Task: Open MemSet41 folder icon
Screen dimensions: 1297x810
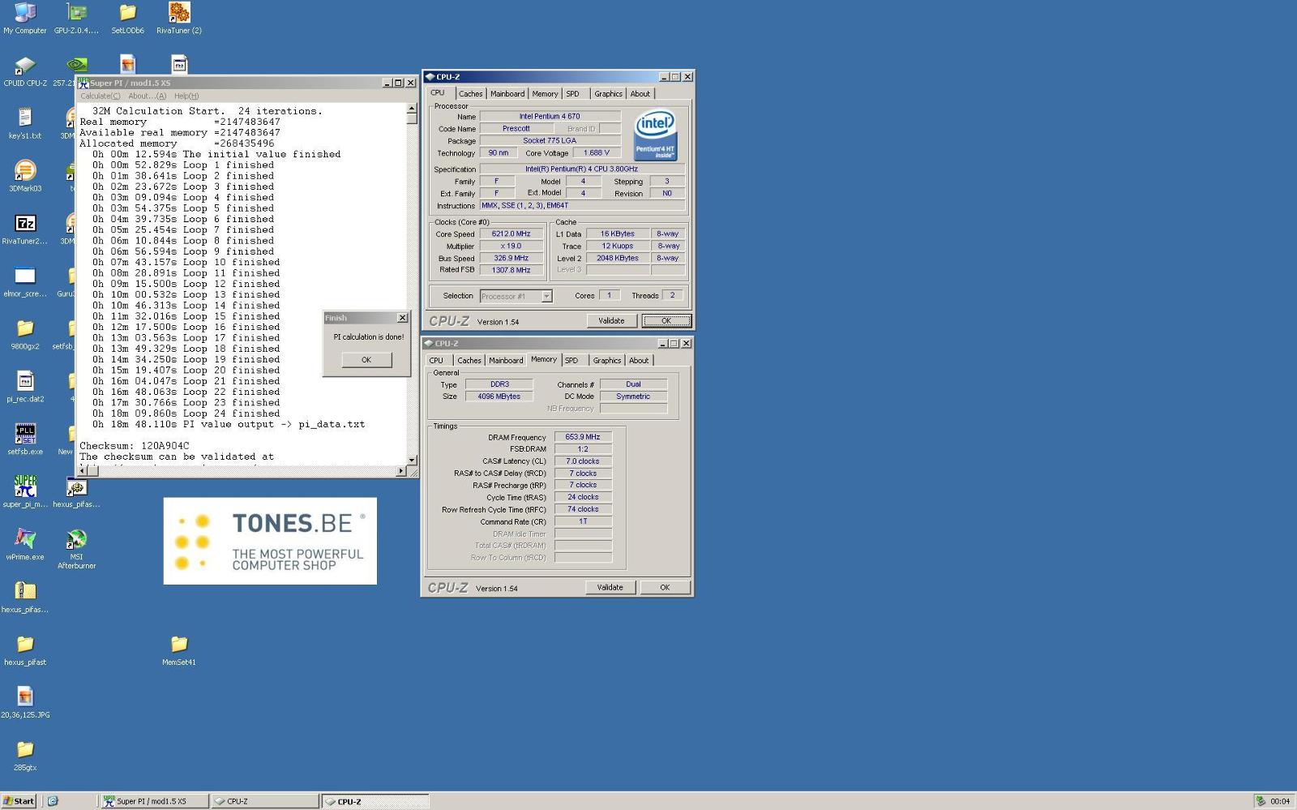Action: click(179, 650)
